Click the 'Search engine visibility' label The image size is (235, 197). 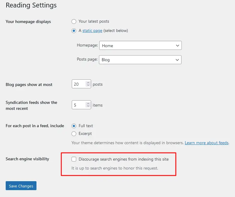(27, 159)
